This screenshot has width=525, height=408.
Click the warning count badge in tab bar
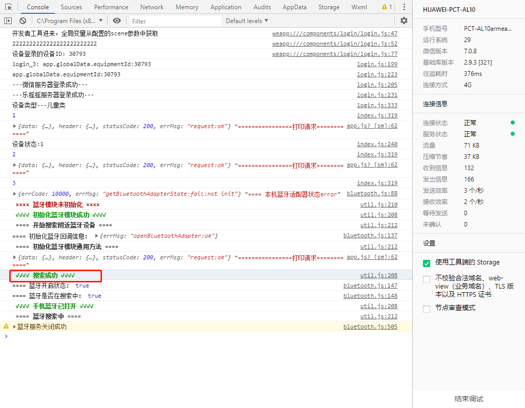pyautogui.click(x=387, y=7)
